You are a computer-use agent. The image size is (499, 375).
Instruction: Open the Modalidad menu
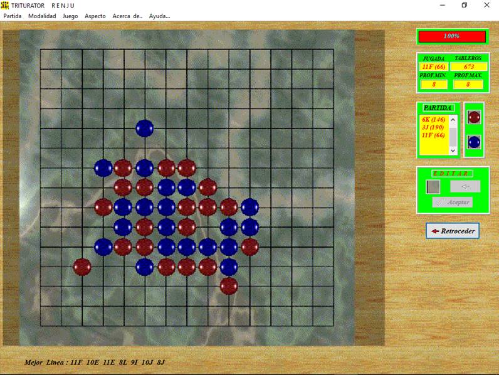pos(41,16)
